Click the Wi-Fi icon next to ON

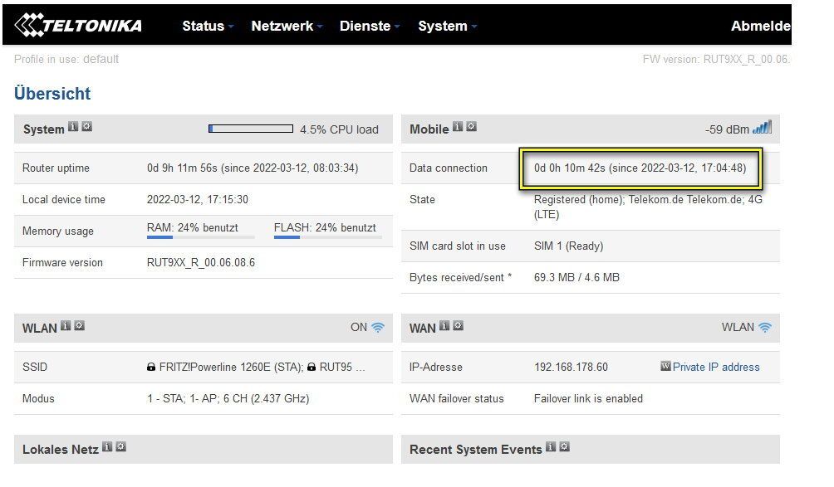pyautogui.click(x=378, y=327)
